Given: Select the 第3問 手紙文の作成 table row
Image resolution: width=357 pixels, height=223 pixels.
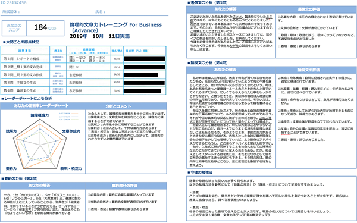Looking at the screenshot, I should pos(83,83).
